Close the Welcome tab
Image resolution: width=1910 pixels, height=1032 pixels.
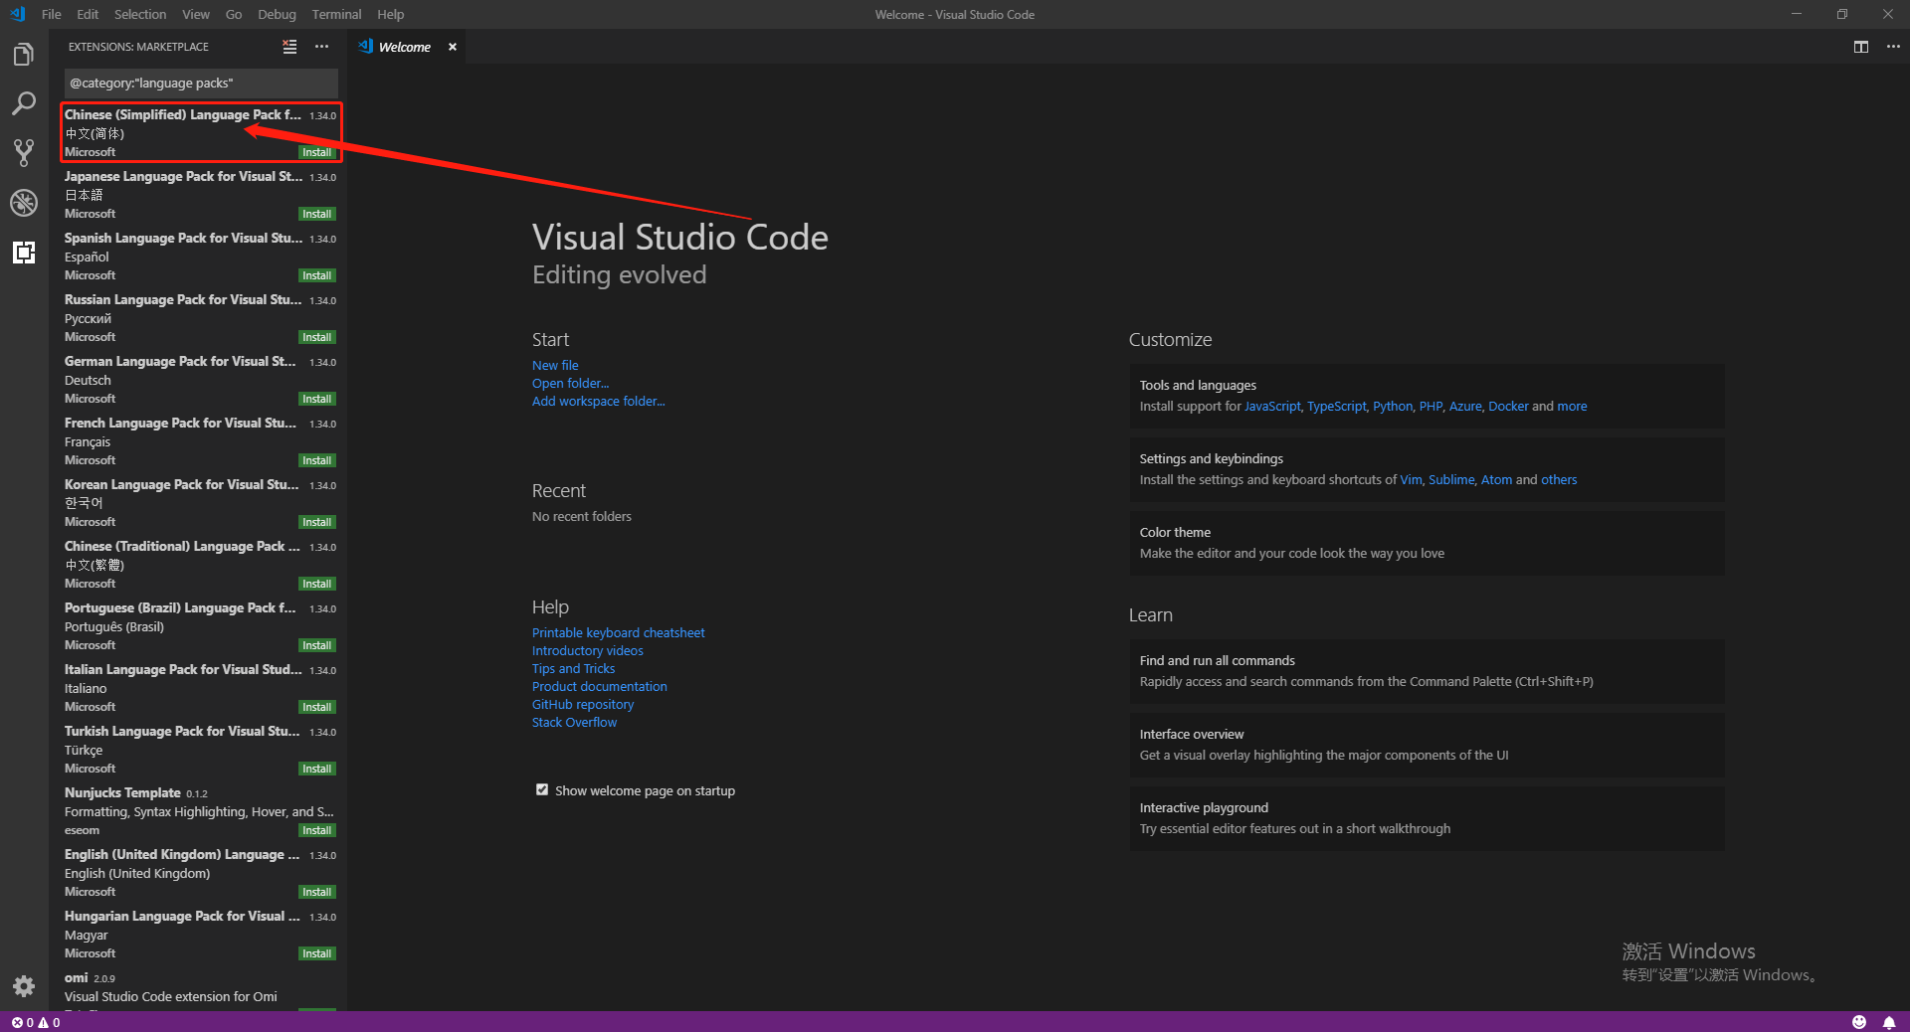[x=453, y=47]
